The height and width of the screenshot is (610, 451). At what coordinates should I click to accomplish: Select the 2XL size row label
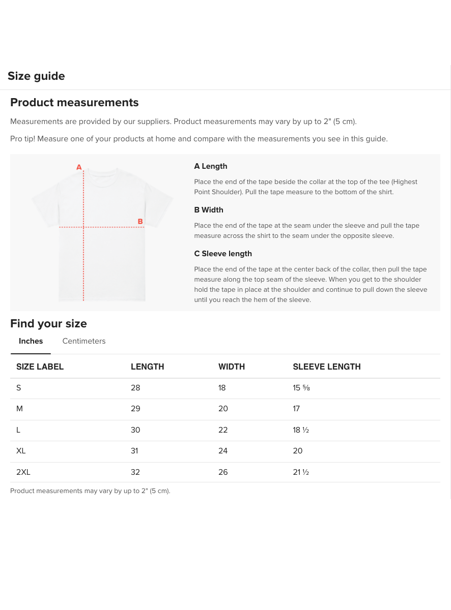[23, 472]
